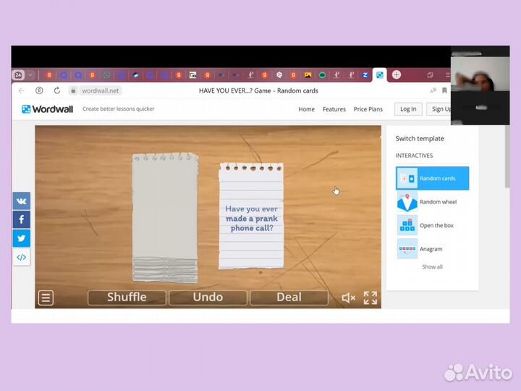521x391 pixels.
Task: Expand template list with Show all
Action: tap(432, 266)
